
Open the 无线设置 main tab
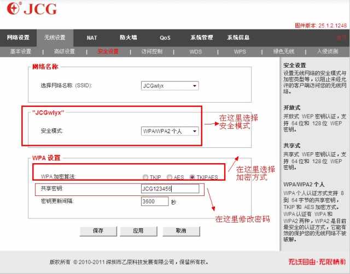[x=55, y=38]
